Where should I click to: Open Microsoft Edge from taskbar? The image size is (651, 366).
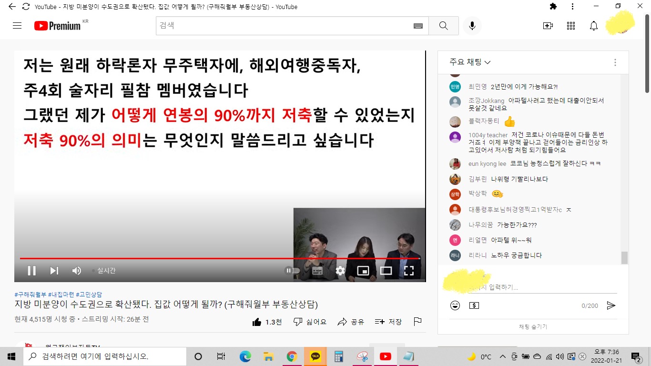click(245, 356)
